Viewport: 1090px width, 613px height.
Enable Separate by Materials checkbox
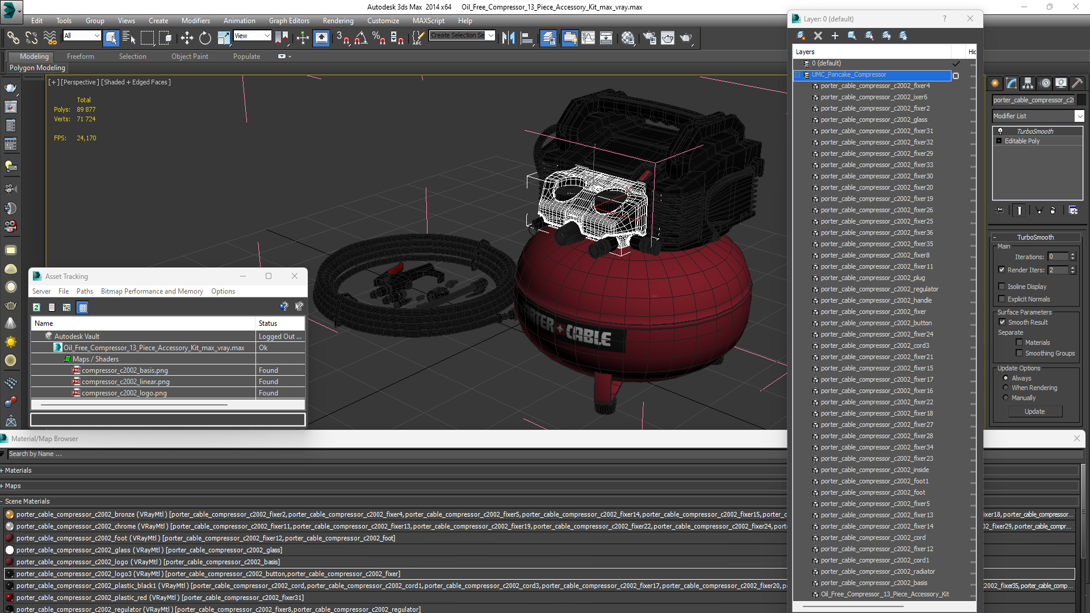[x=1019, y=343]
